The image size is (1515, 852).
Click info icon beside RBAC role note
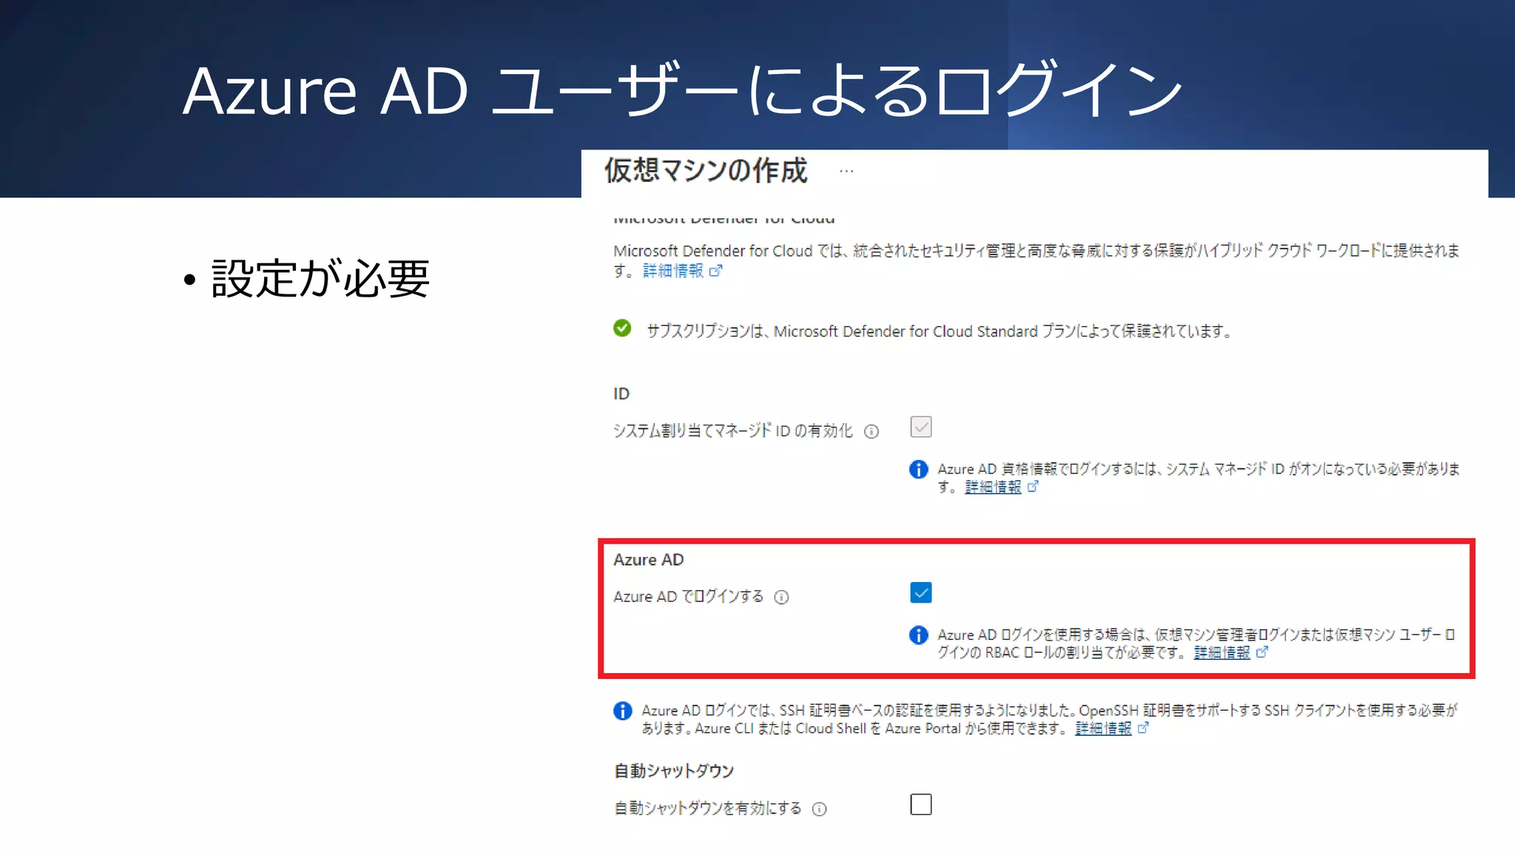918,635
